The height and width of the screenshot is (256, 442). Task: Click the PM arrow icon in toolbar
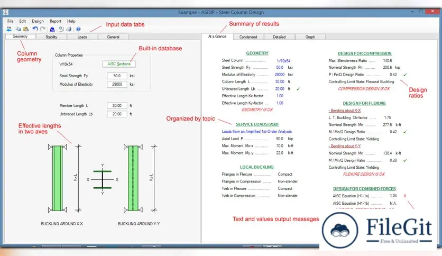pyautogui.click(x=9, y=29)
